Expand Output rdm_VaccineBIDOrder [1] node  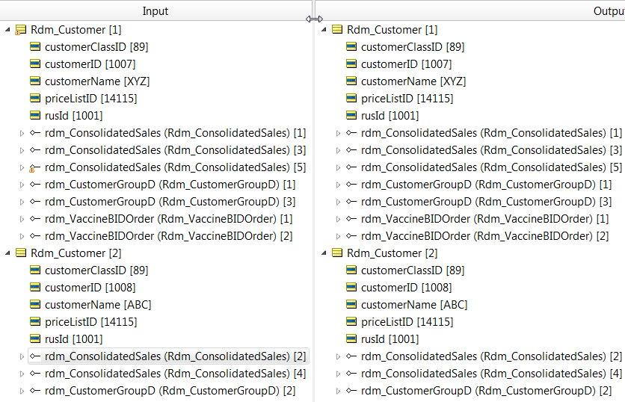pos(338,219)
